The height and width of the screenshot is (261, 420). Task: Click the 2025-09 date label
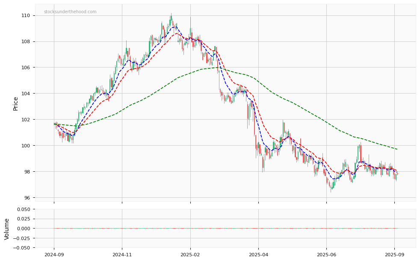395,255
